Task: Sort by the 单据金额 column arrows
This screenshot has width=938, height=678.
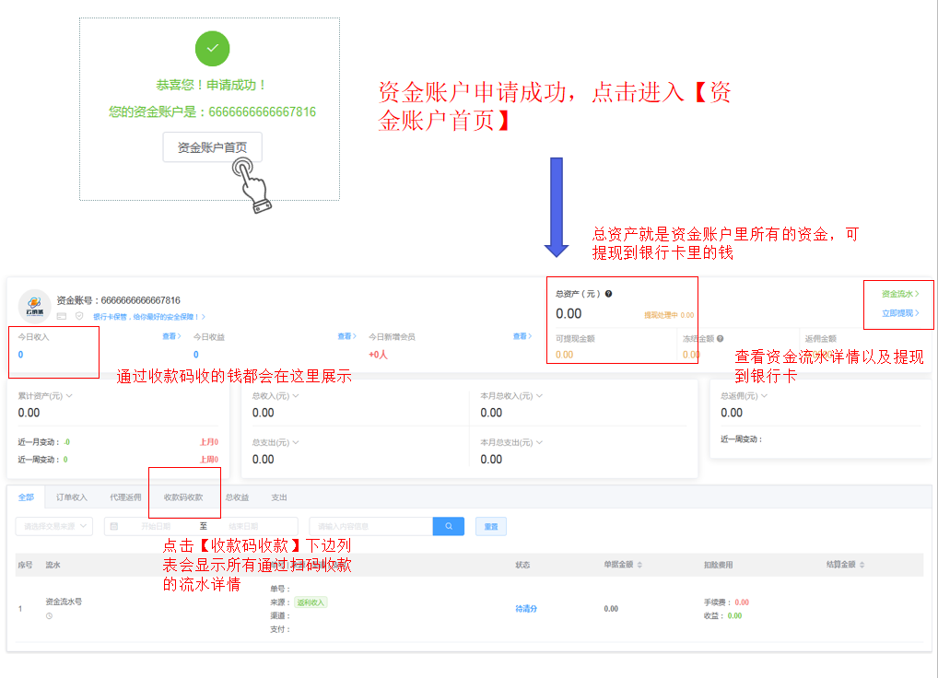Action: (x=639, y=565)
